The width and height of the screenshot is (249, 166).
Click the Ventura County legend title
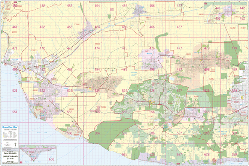(x=10, y=130)
